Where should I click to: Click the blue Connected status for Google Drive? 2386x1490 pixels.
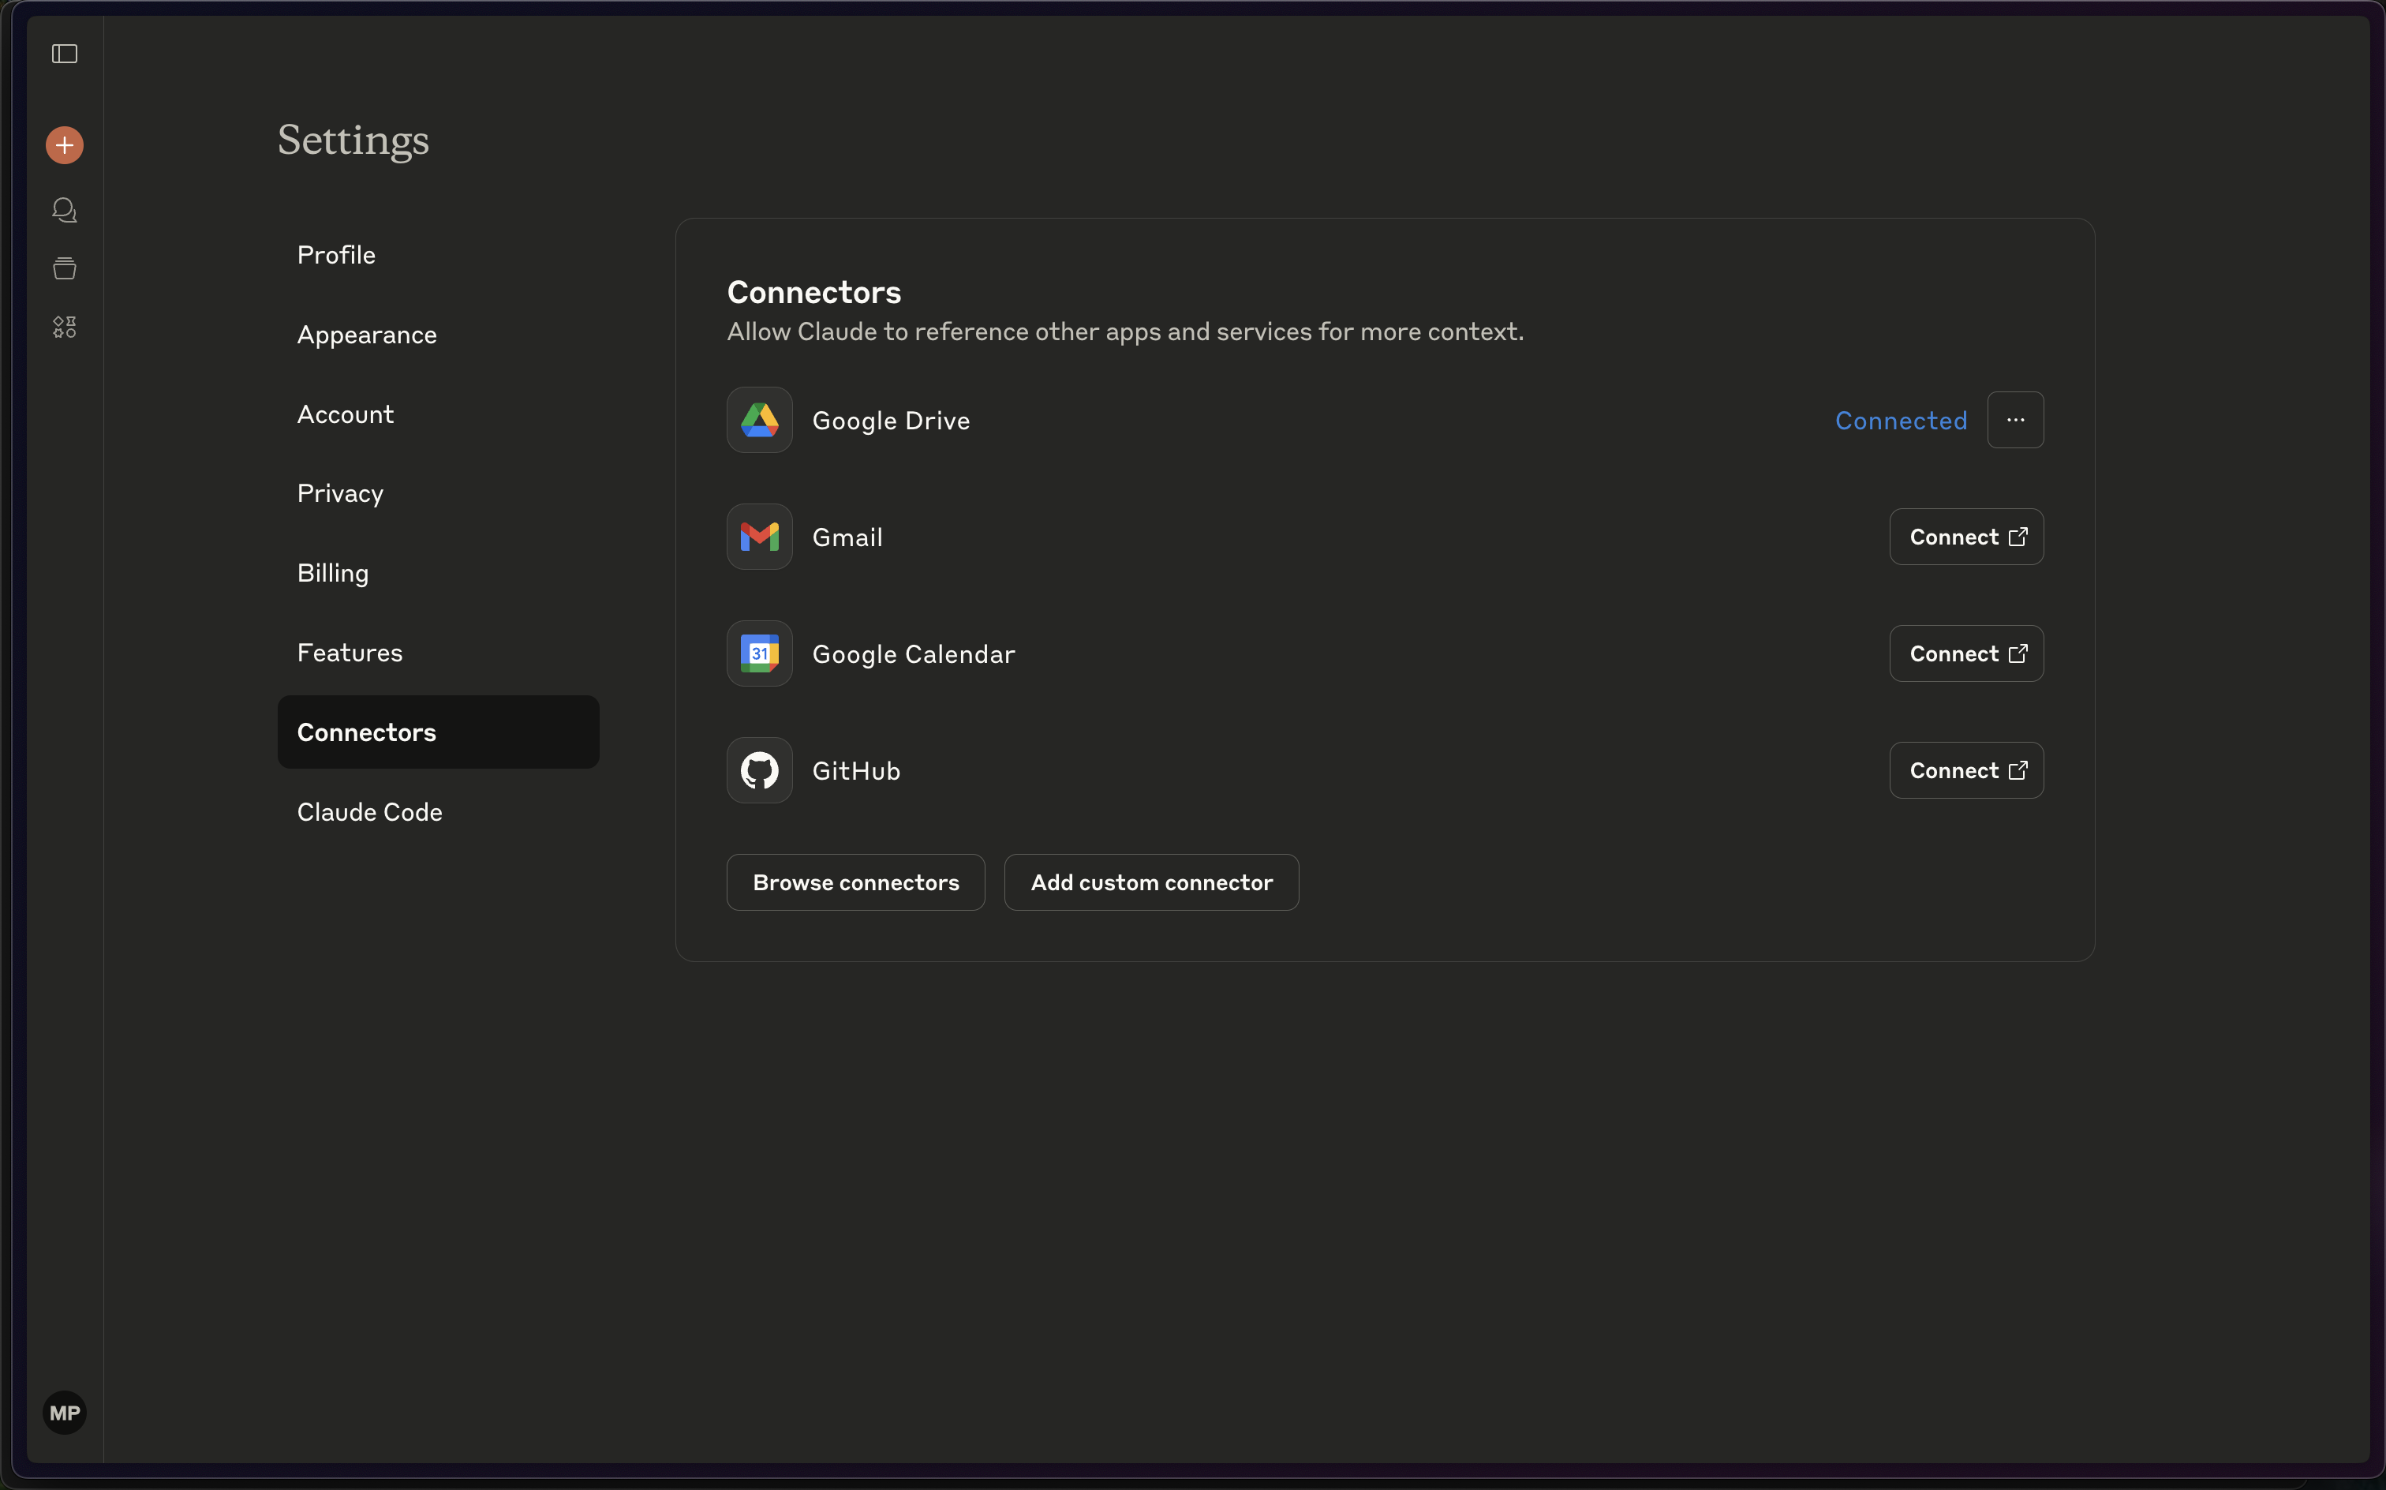point(1902,421)
